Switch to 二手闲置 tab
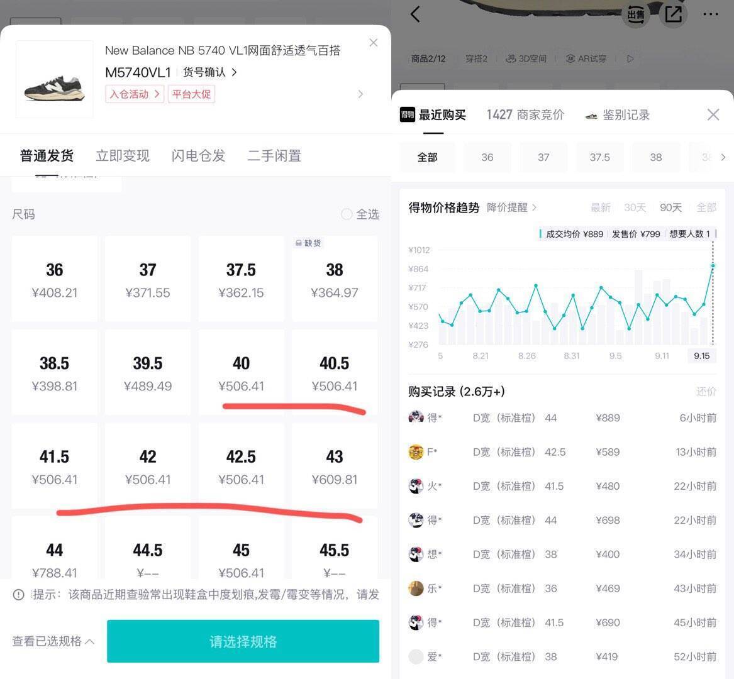The height and width of the screenshot is (679, 734). pos(274,155)
